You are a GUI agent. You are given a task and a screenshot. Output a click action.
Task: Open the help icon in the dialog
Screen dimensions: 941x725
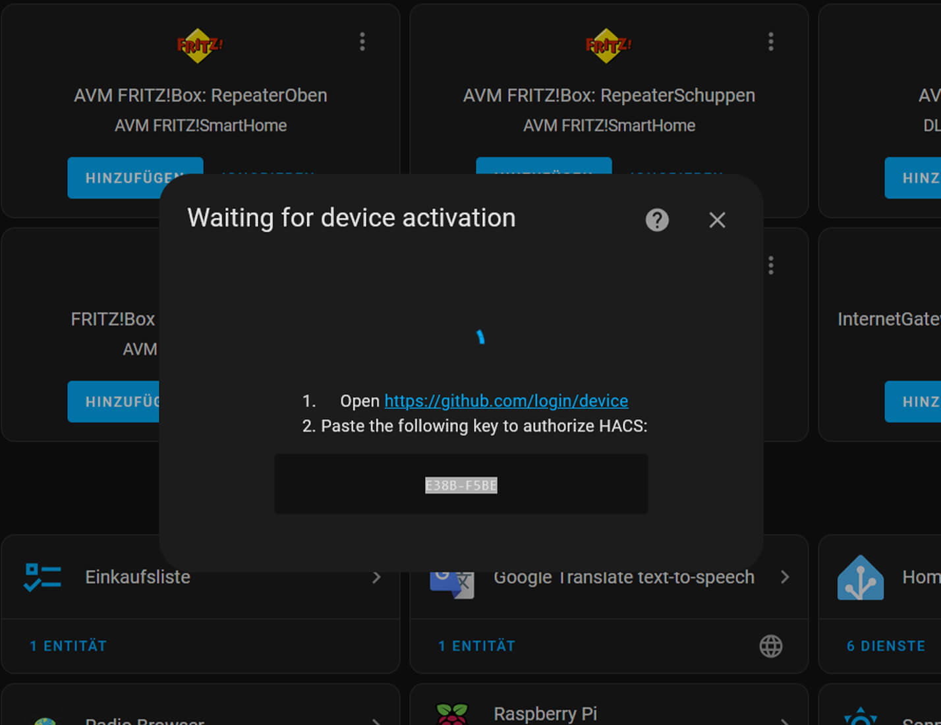pyautogui.click(x=656, y=220)
